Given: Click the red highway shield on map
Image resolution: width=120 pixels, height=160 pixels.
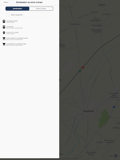Looking at the screenshot, I should [83, 67].
